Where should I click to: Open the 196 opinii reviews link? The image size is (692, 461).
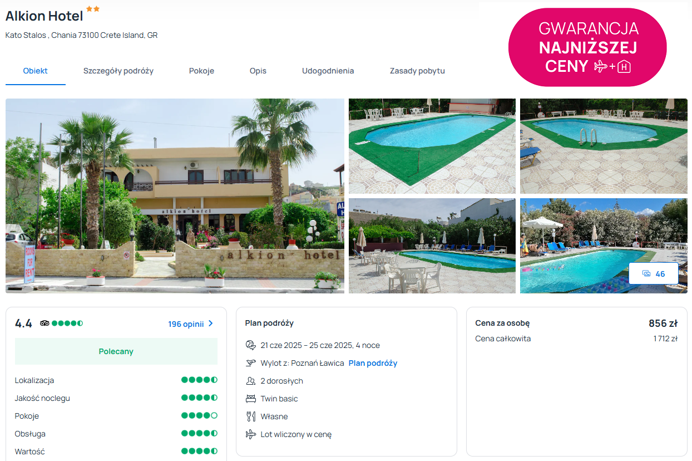pos(186,324)
